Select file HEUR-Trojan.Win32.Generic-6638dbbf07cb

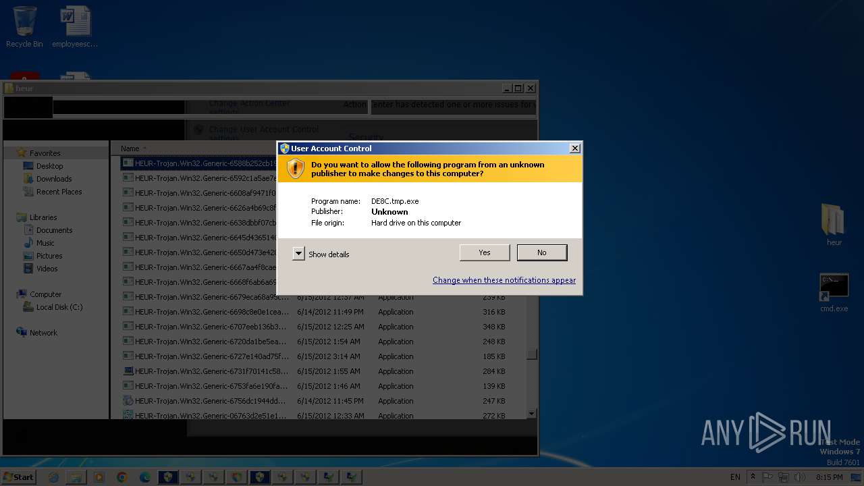coord(199,223)
